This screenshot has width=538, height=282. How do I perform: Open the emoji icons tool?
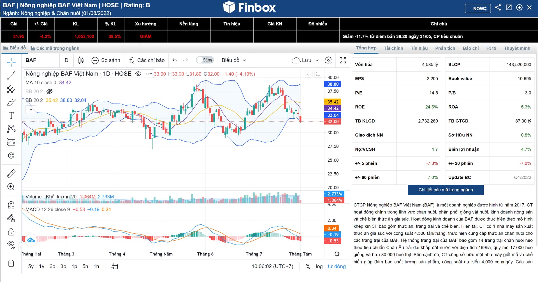11,156
